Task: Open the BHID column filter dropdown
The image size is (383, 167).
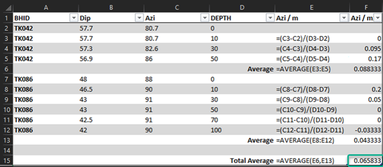Action: click(x=74, y=18)
